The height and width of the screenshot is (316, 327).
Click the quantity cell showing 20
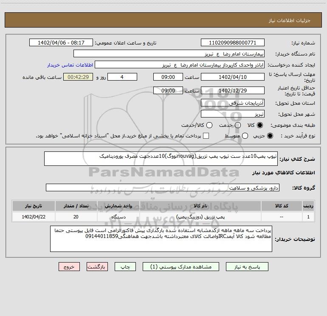coord(76,217)
